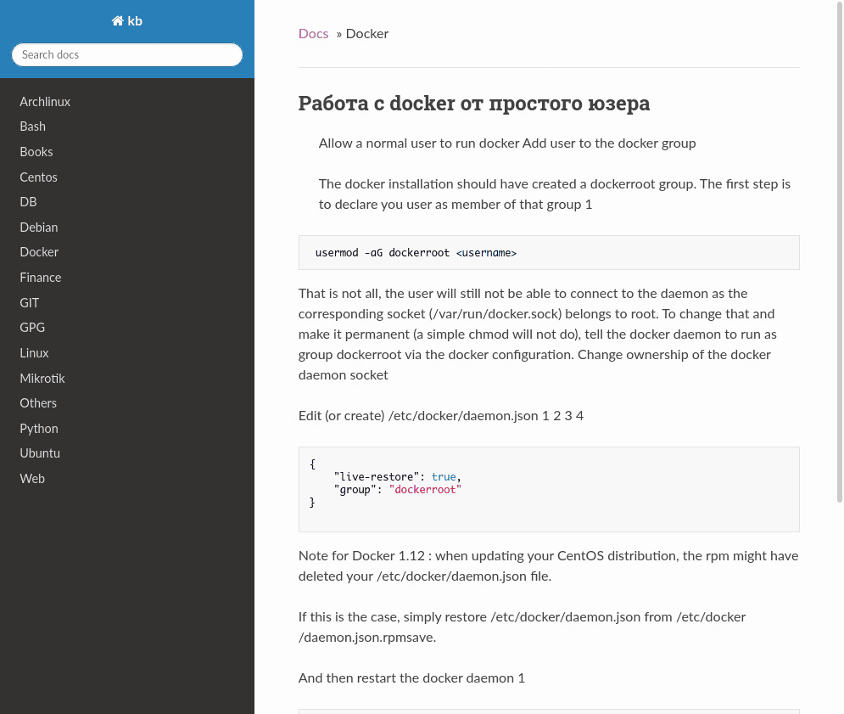The image size is (844, 714).
Task: Click the home icon next to kb
Action: point(117,21)
